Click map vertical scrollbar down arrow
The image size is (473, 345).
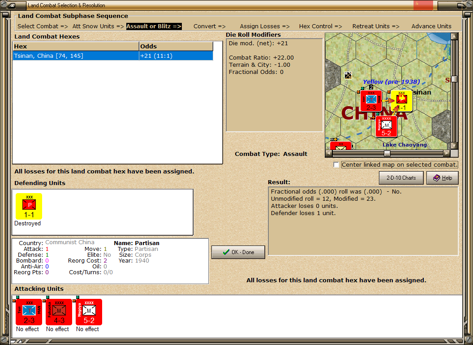[x=454, y=146]
